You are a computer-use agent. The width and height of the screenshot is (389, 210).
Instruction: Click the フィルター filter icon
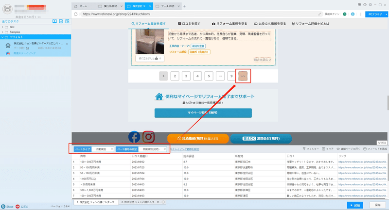[x=304, y=149]
